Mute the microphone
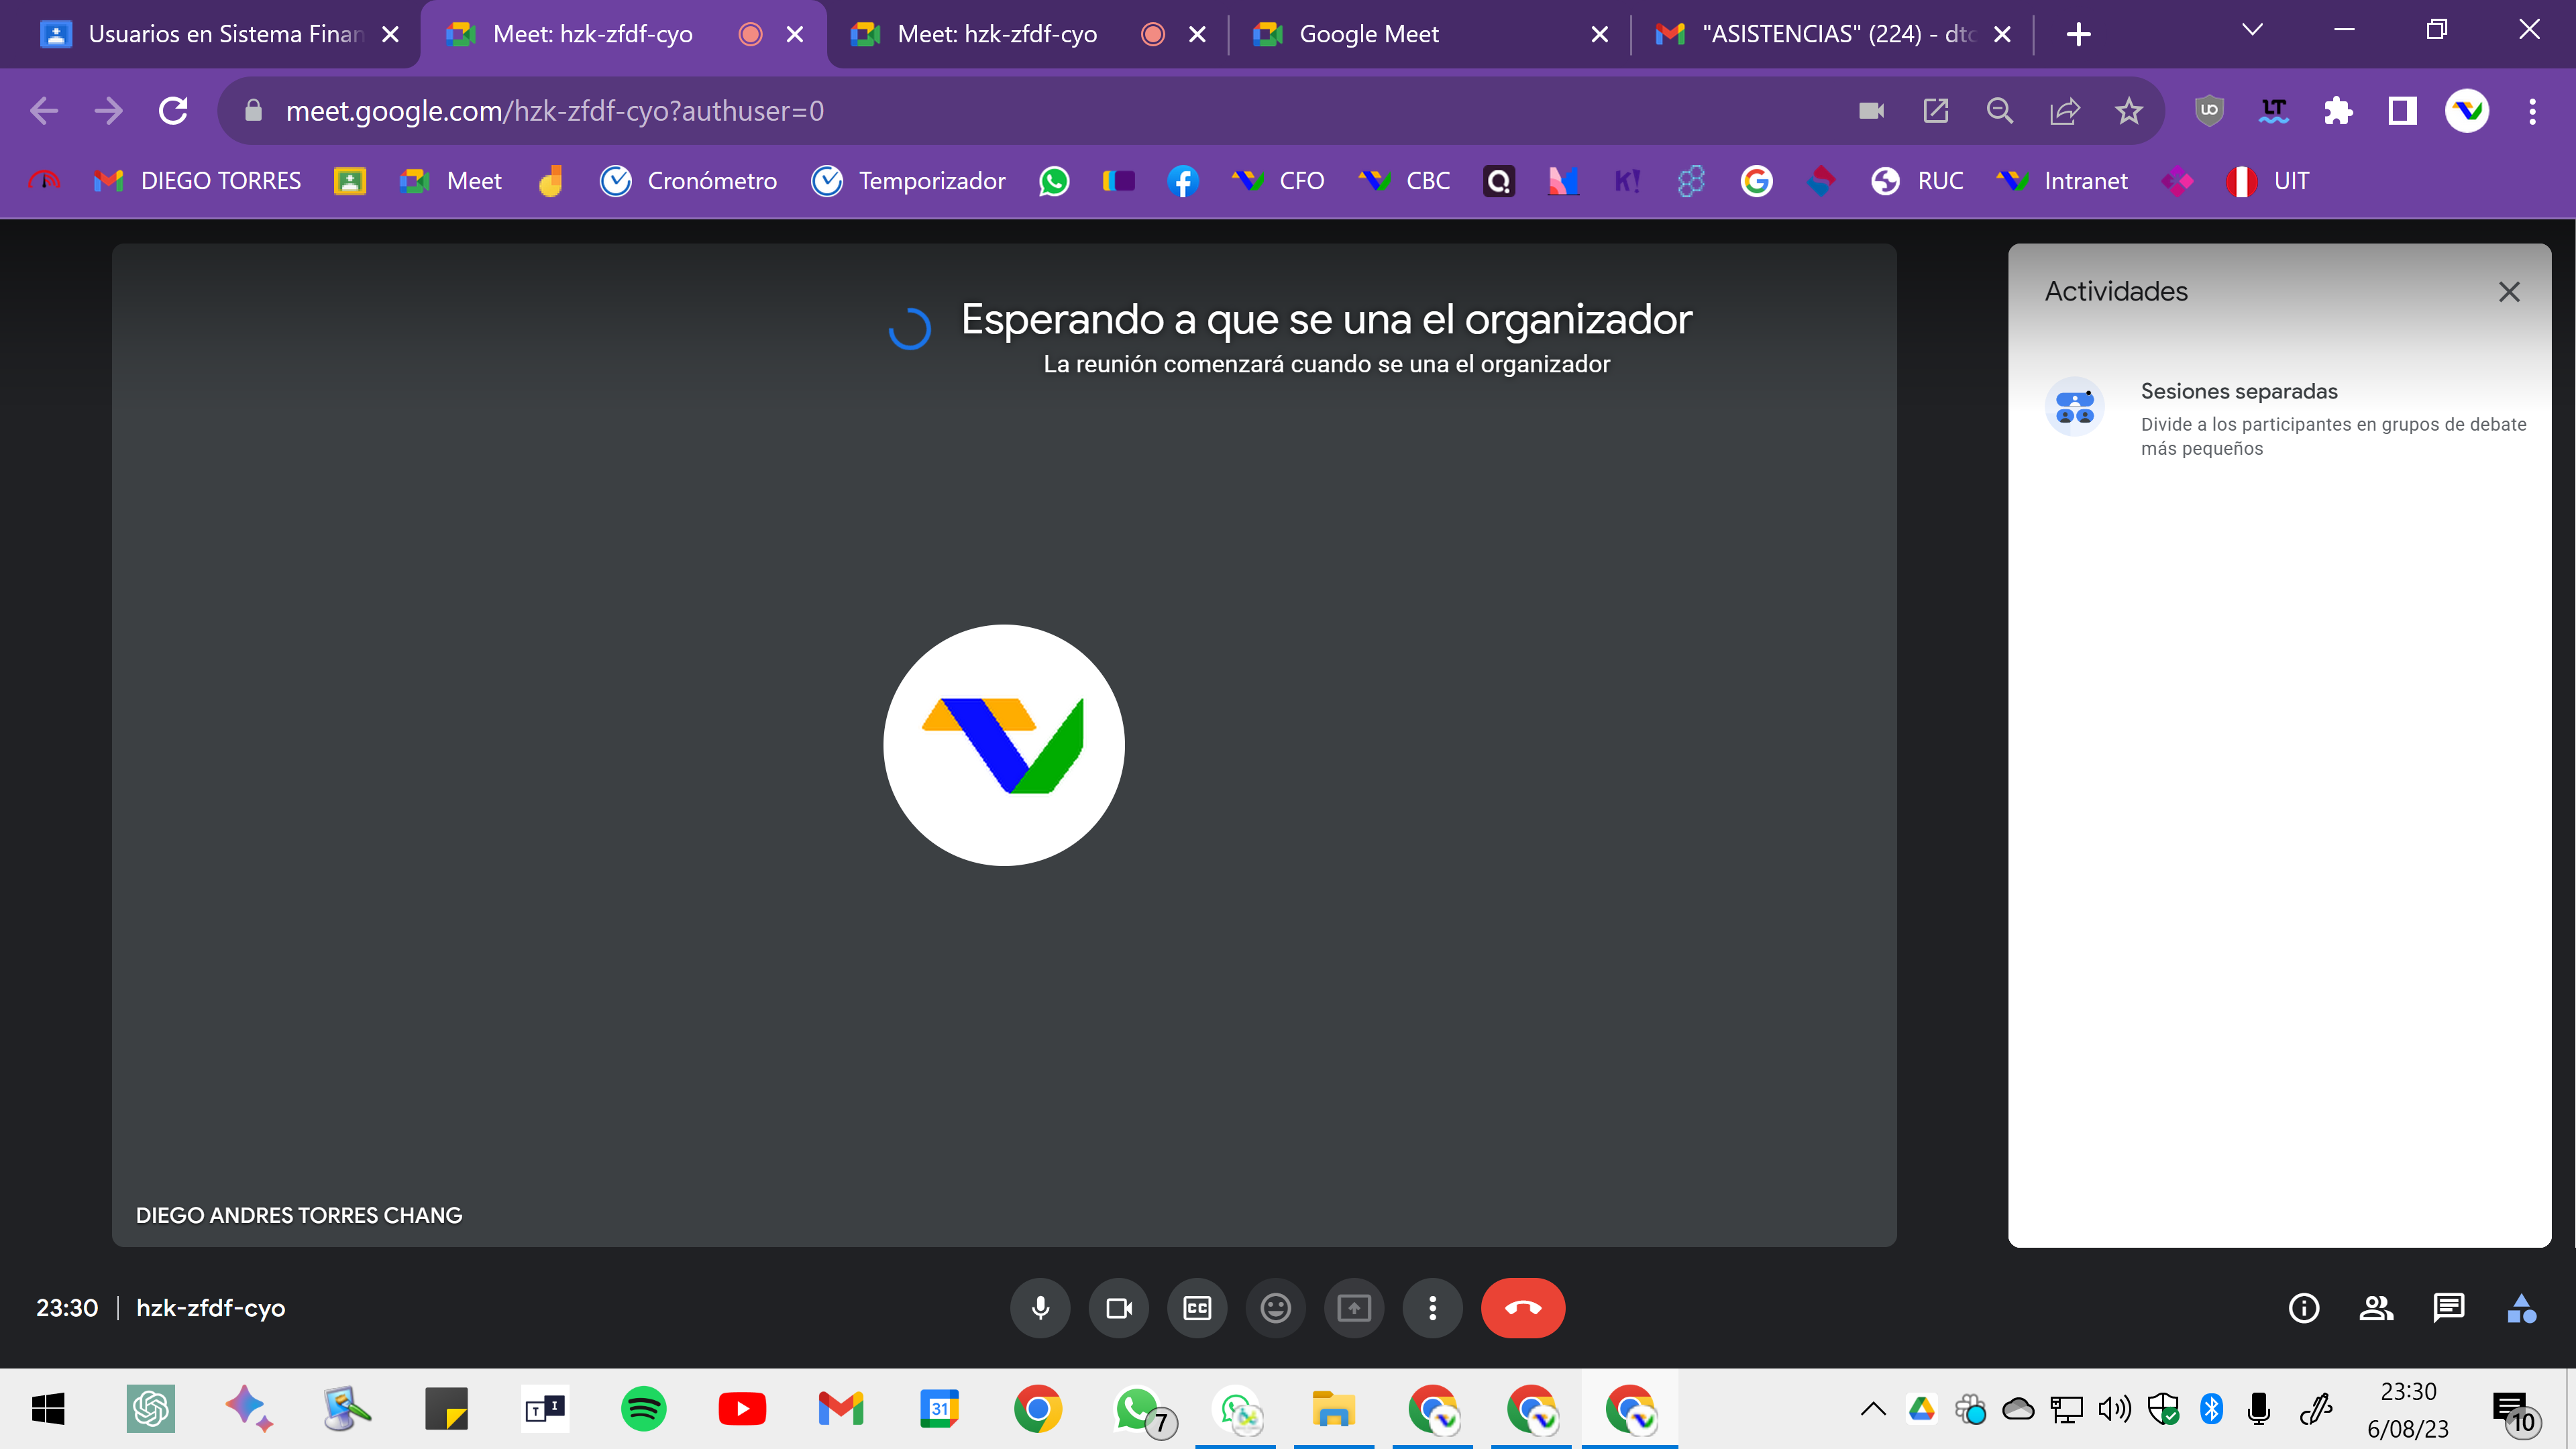This screenshot has height=1449, width=2576. pyautogui.click(x=1040, y=1308)
